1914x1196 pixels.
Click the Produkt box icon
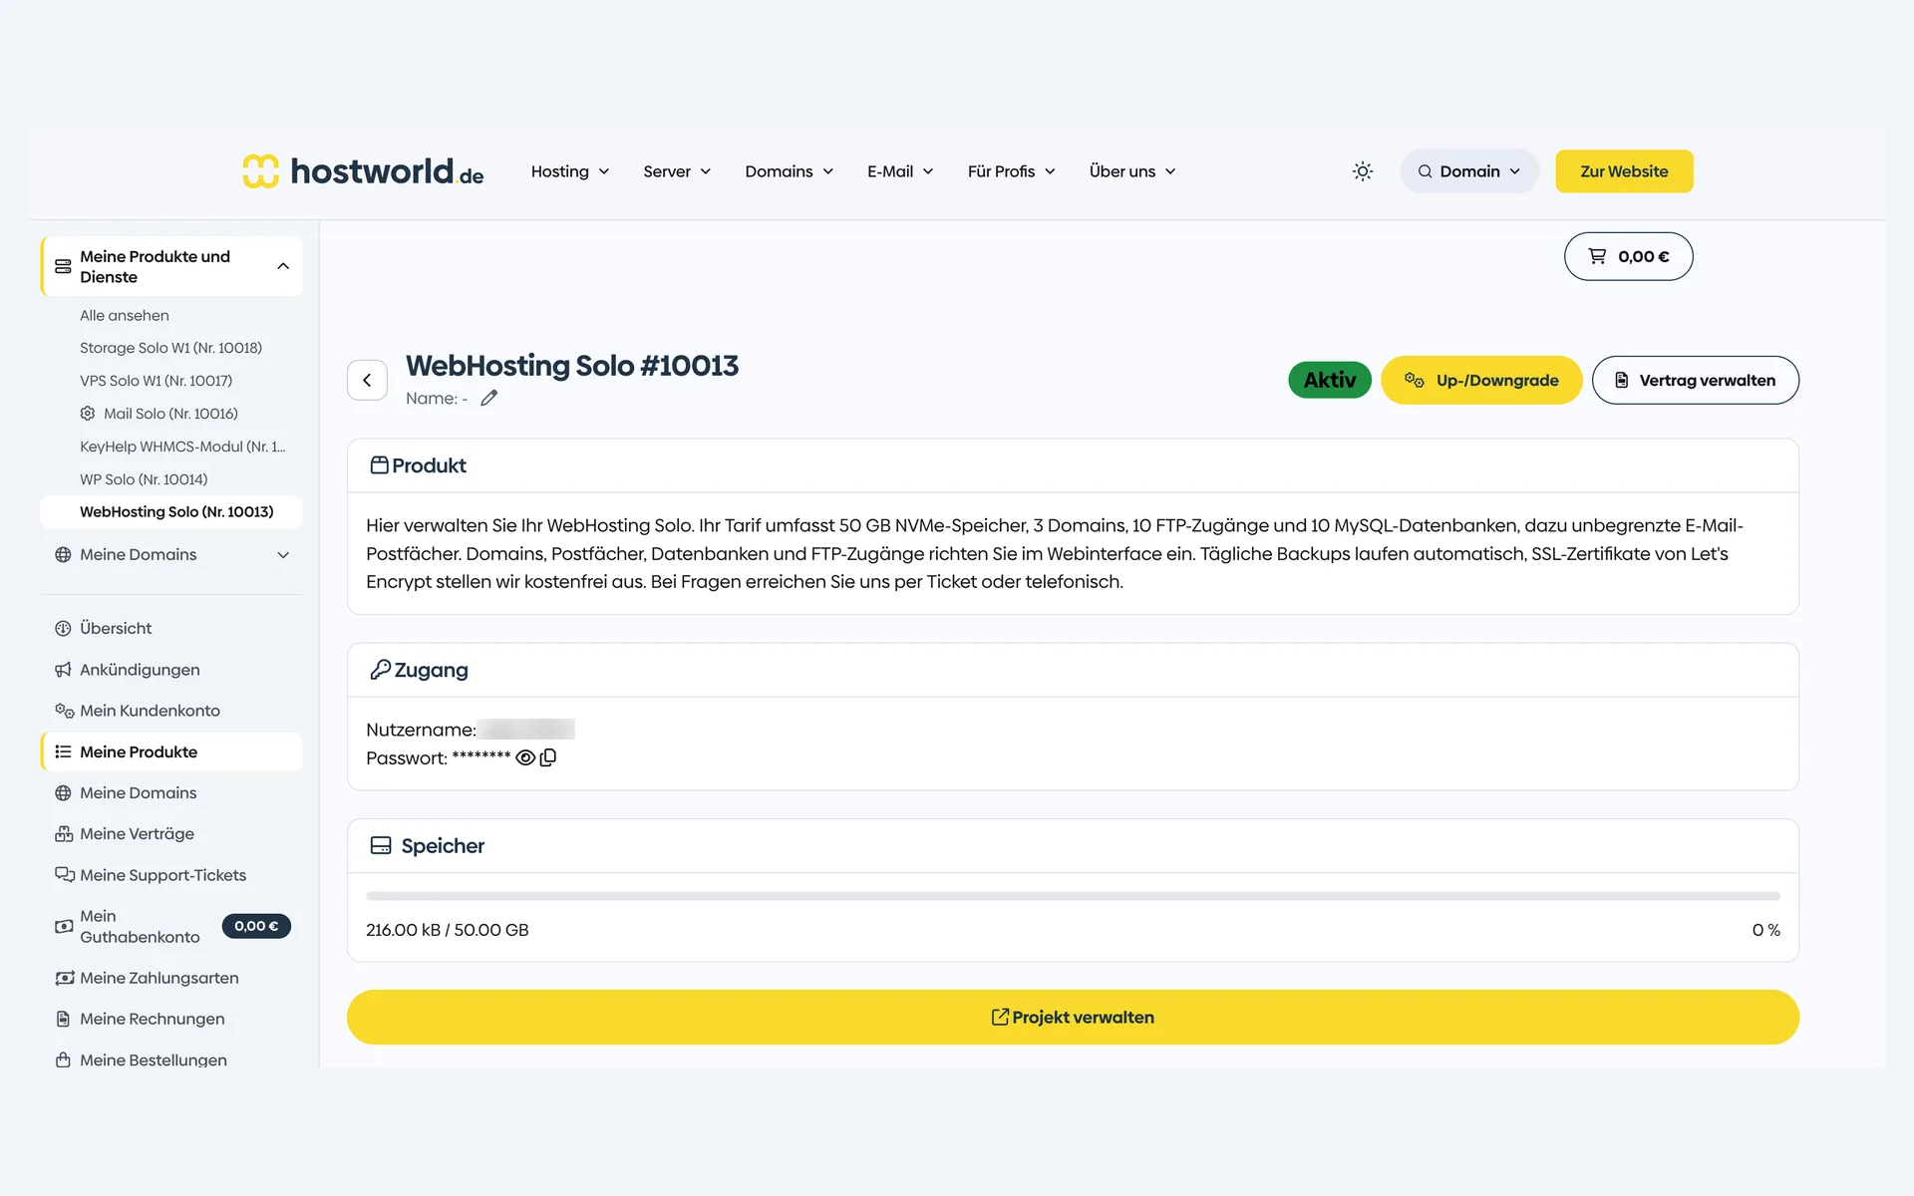coord(379,465)
